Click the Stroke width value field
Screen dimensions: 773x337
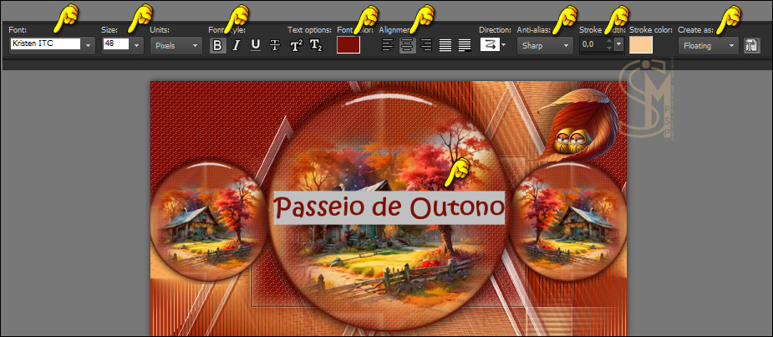coord(593,45)
